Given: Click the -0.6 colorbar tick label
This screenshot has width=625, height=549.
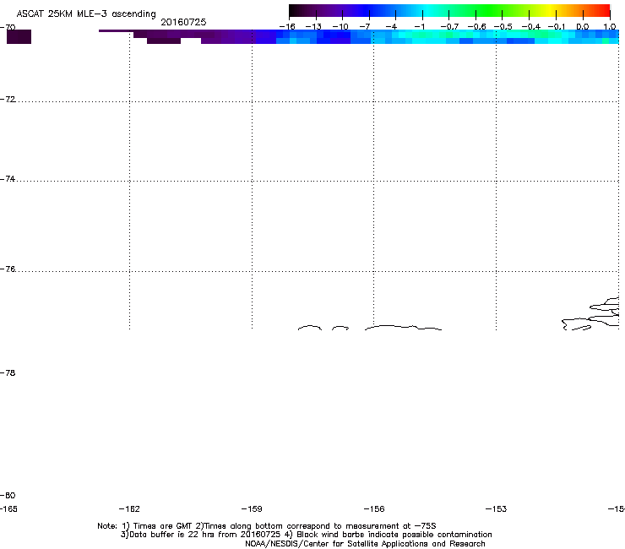Looking at the screenshot, I should (476, 27).
